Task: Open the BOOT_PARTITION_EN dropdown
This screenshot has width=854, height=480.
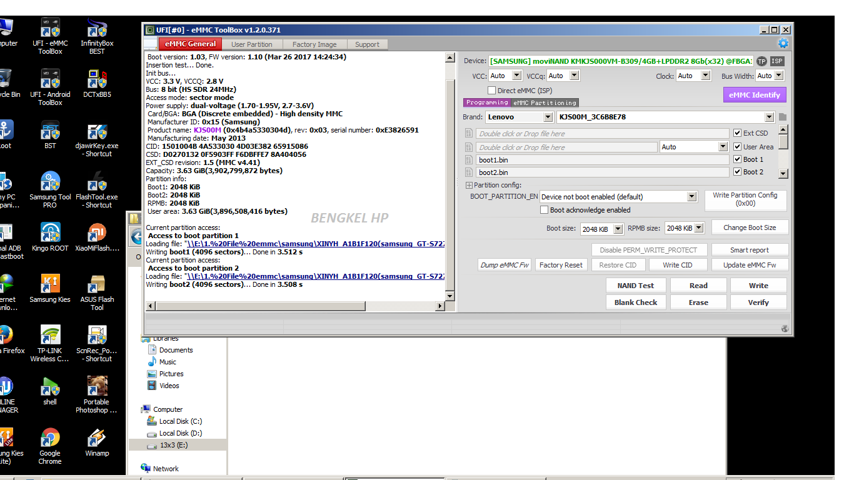Action: [x=690, y=196]
